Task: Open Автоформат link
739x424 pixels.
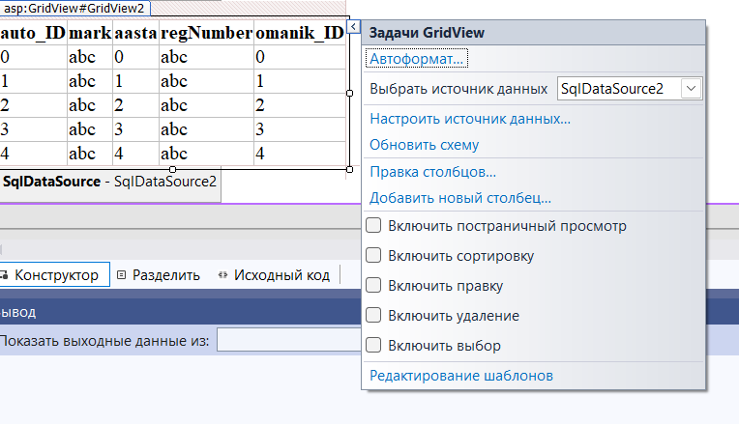Action: (417, 59)
